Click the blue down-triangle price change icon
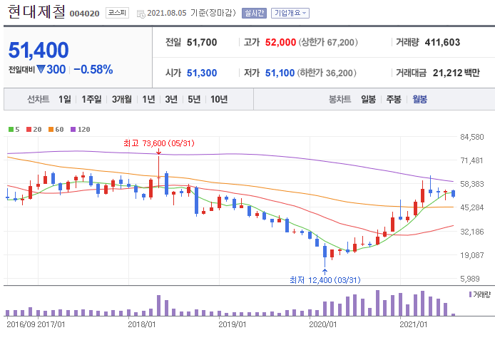The height and width of the screenshot is (340, 495). pos(41,69)
